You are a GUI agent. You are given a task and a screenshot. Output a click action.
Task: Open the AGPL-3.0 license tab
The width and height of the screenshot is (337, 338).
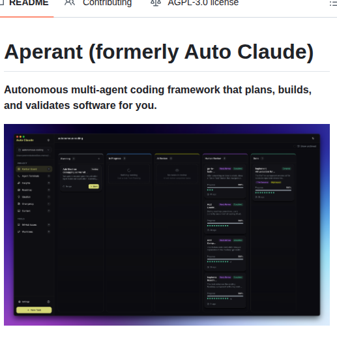pos(195,3)
